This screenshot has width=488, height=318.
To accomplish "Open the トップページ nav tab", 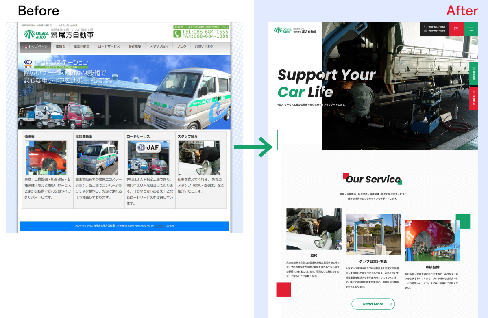I will pyautogui.click(x=36, y=47).
